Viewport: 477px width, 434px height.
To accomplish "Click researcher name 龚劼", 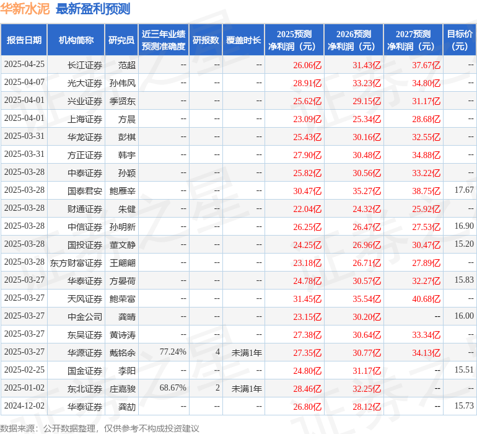I will pyautogui.click(x=127, y=407).
